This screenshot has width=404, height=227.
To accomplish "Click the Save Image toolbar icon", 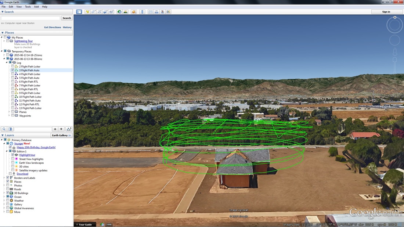I will 162,12.
